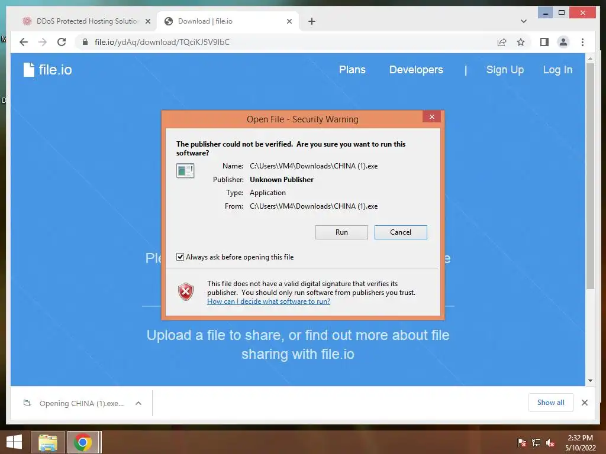606x454 pixels.
Task: Click the red shield warning icon
Action: pyautogui.click(x=185, y=291)
